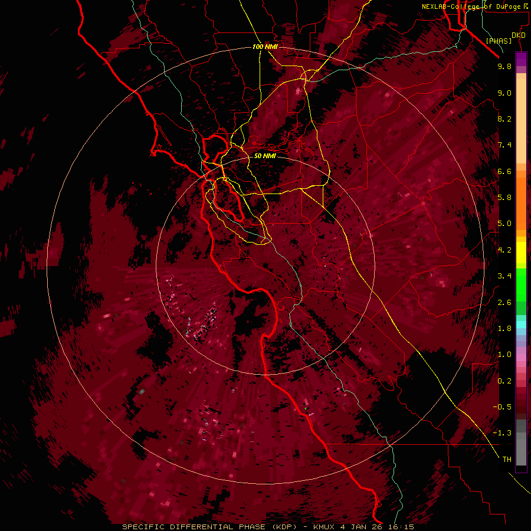Click the 9.0 value on the color scale

tap(504, 93)
